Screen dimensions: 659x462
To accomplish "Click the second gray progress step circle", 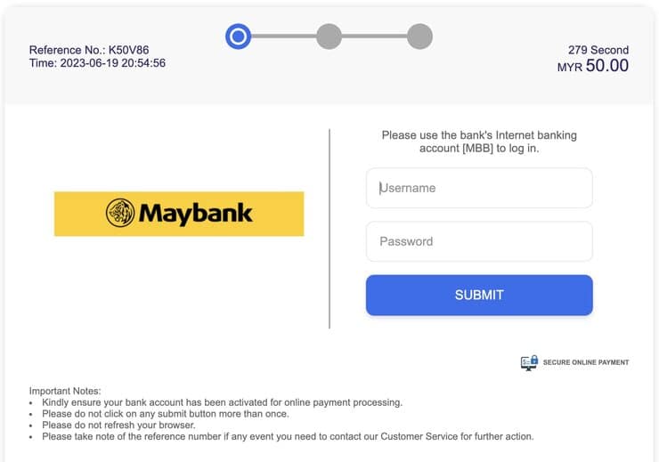I will (329, 36).
